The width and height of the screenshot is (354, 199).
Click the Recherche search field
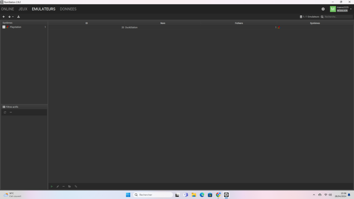(x=338, y=17)
